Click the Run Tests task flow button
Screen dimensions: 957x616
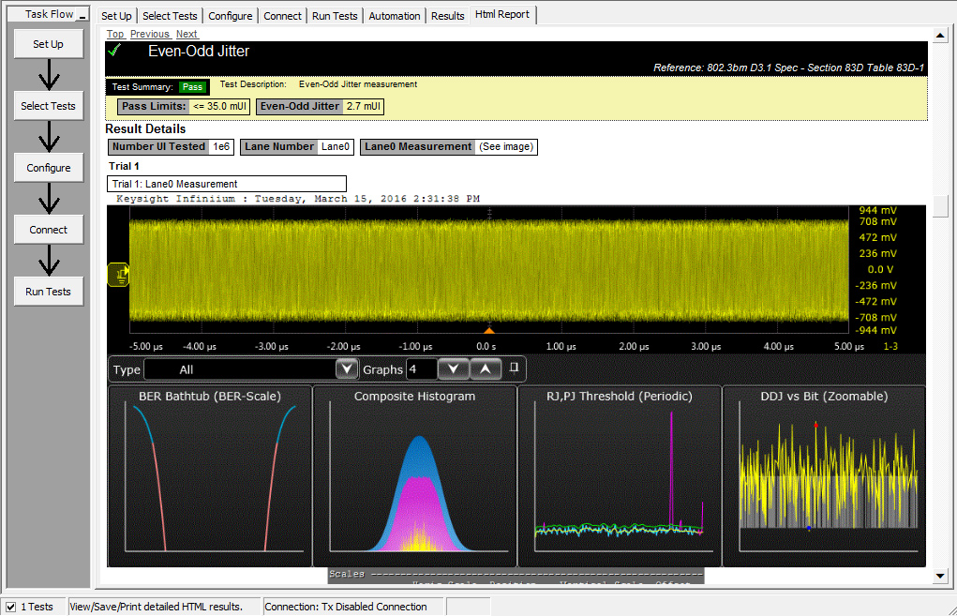49,292
